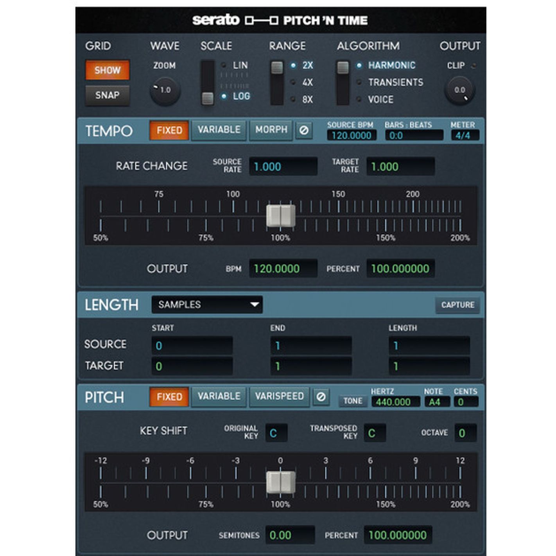Screen dimensions: 556x556
Task: Adjust the OUTPUT gain knob
Action: tap(459, 91)
